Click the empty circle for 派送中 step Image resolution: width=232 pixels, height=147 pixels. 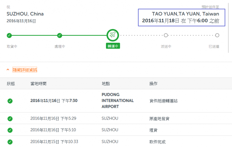point(166,35)
